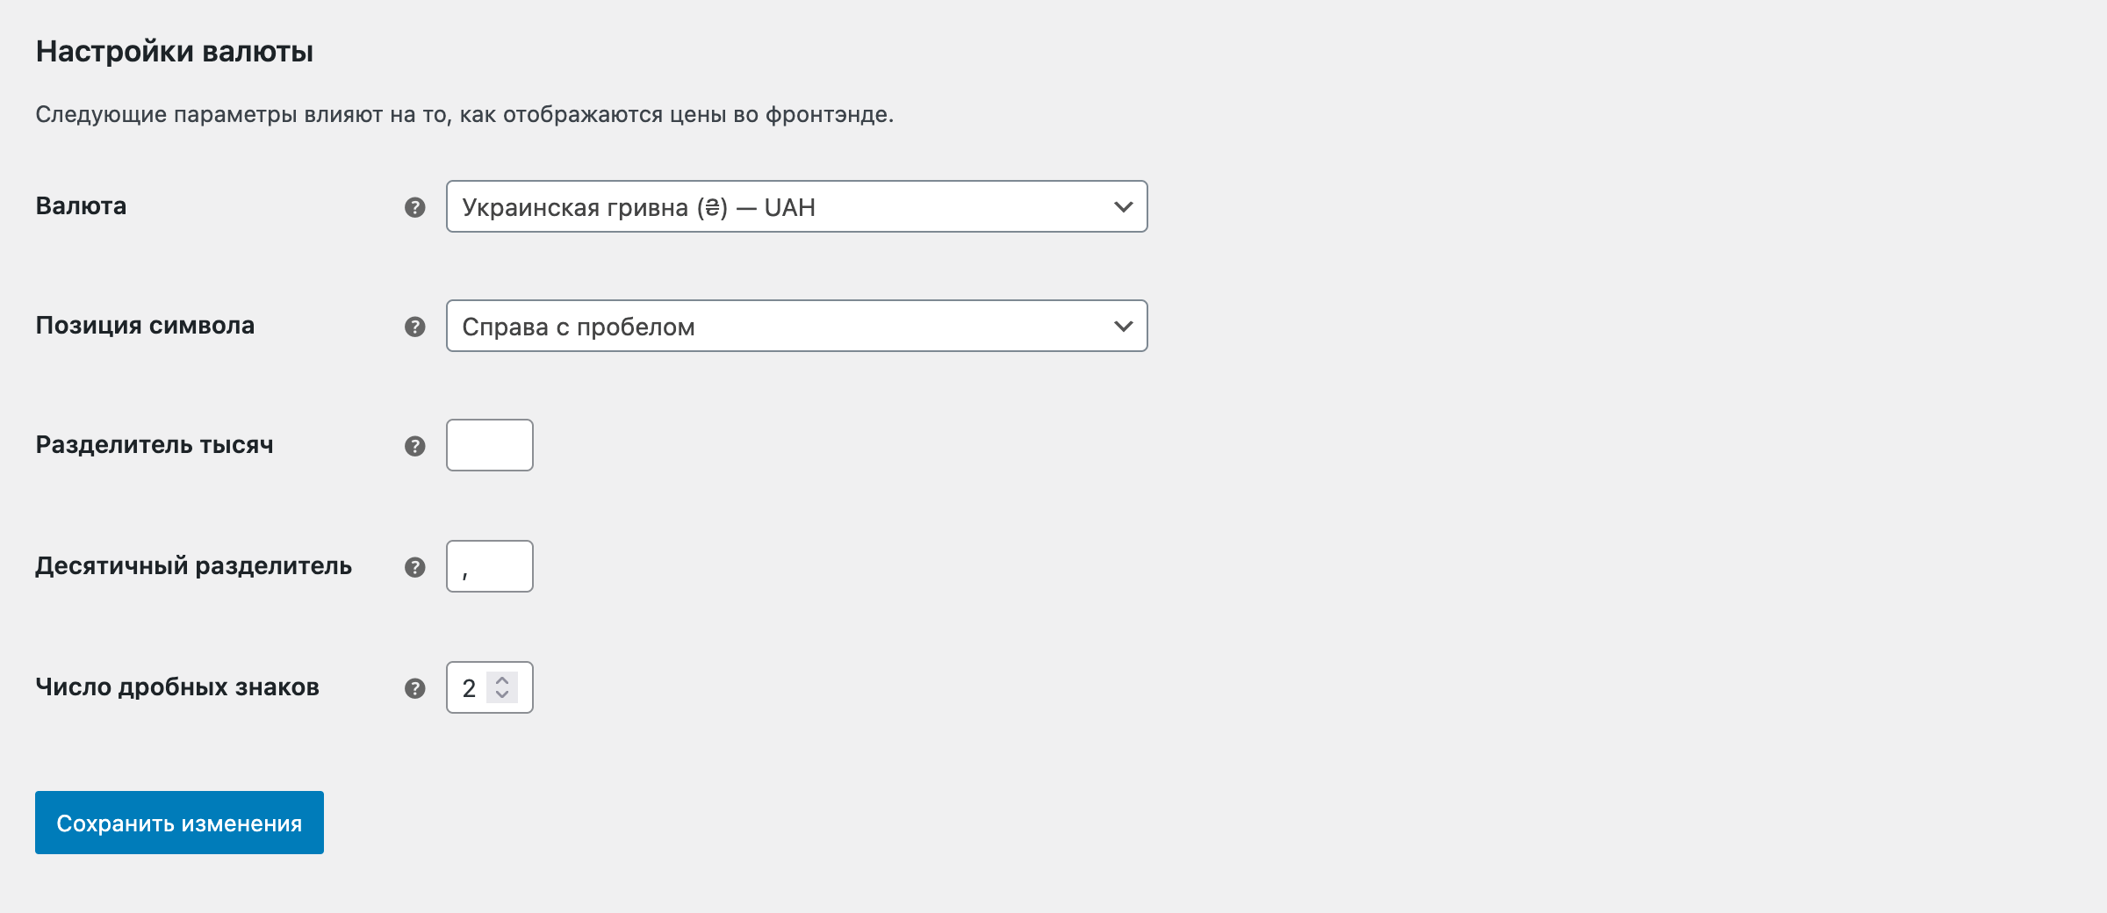This screenshot has width=2107, height=913.
Task: Click the number of decimals field showing 2
Action: [x=469, y=688]
